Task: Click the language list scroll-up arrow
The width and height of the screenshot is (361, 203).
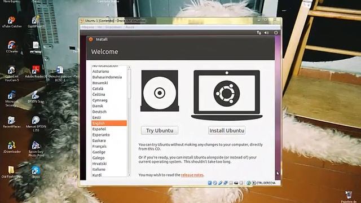Action: [129, 67]
